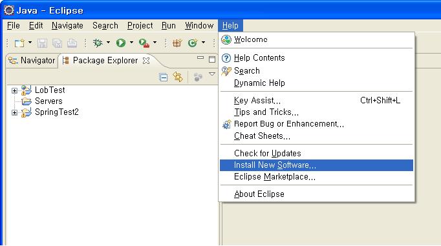Open the Debug dropdown arrow

[x=108, y=43]
